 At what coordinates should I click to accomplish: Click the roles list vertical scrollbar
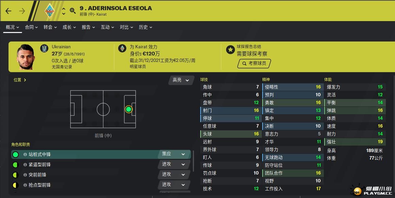click(193, 161)
